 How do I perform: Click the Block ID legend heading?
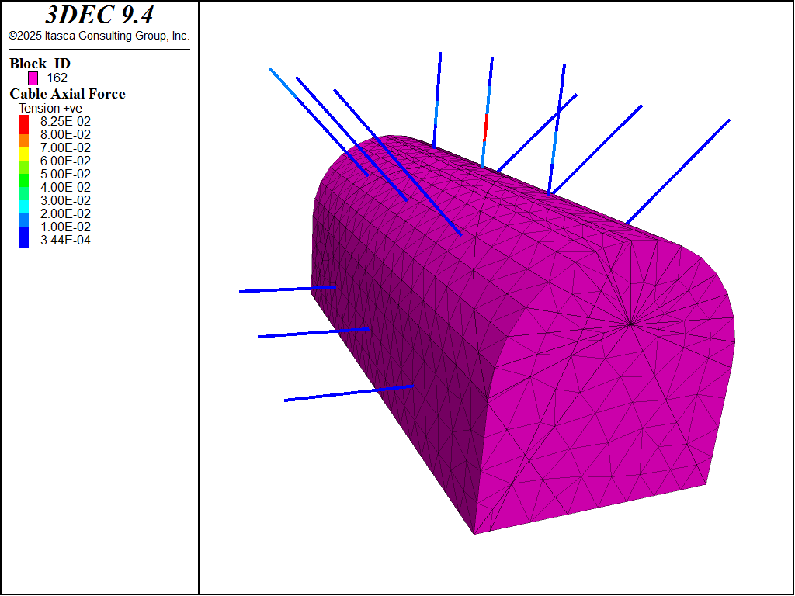pyautogui.click(x=40, y=64)
